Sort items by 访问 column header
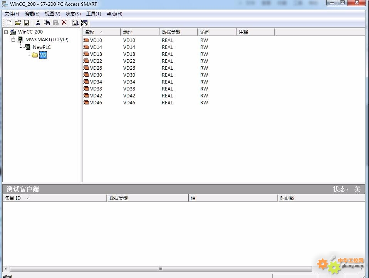 click(217, 32)
